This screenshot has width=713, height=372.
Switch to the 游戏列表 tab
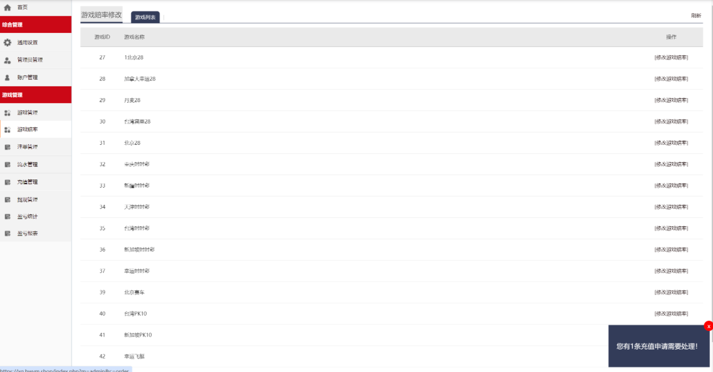click(145, 17)
